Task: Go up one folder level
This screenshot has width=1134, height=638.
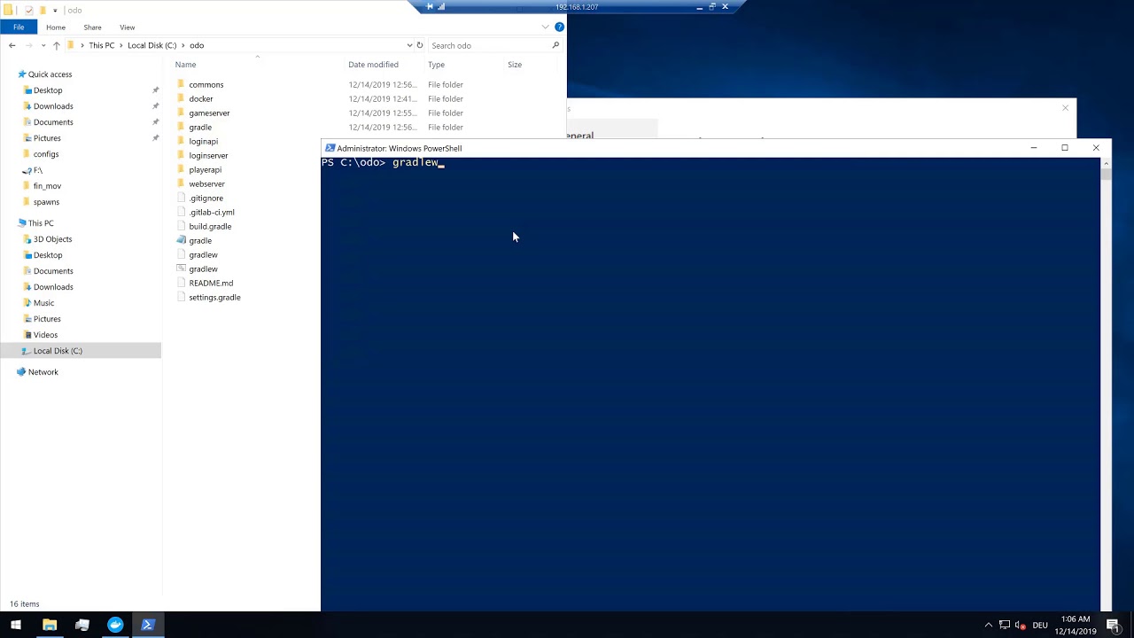Action: pos(57,45)
